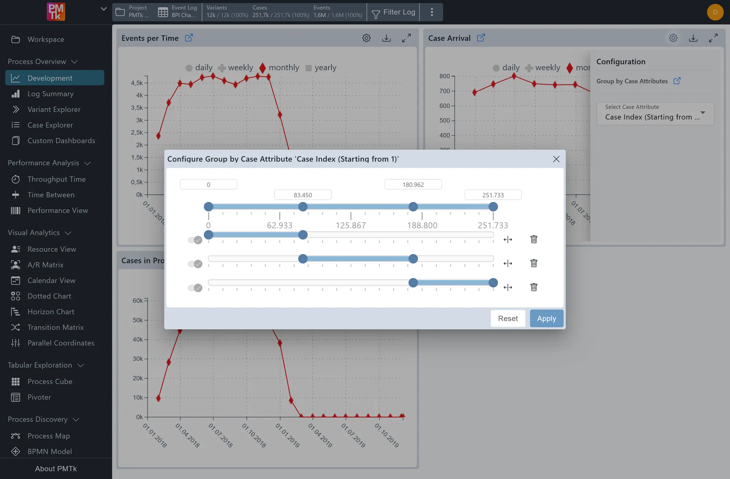The image size is (730, 479).
Task: Open Case Arrival configuration gear
Action: (x=673, y=38)
